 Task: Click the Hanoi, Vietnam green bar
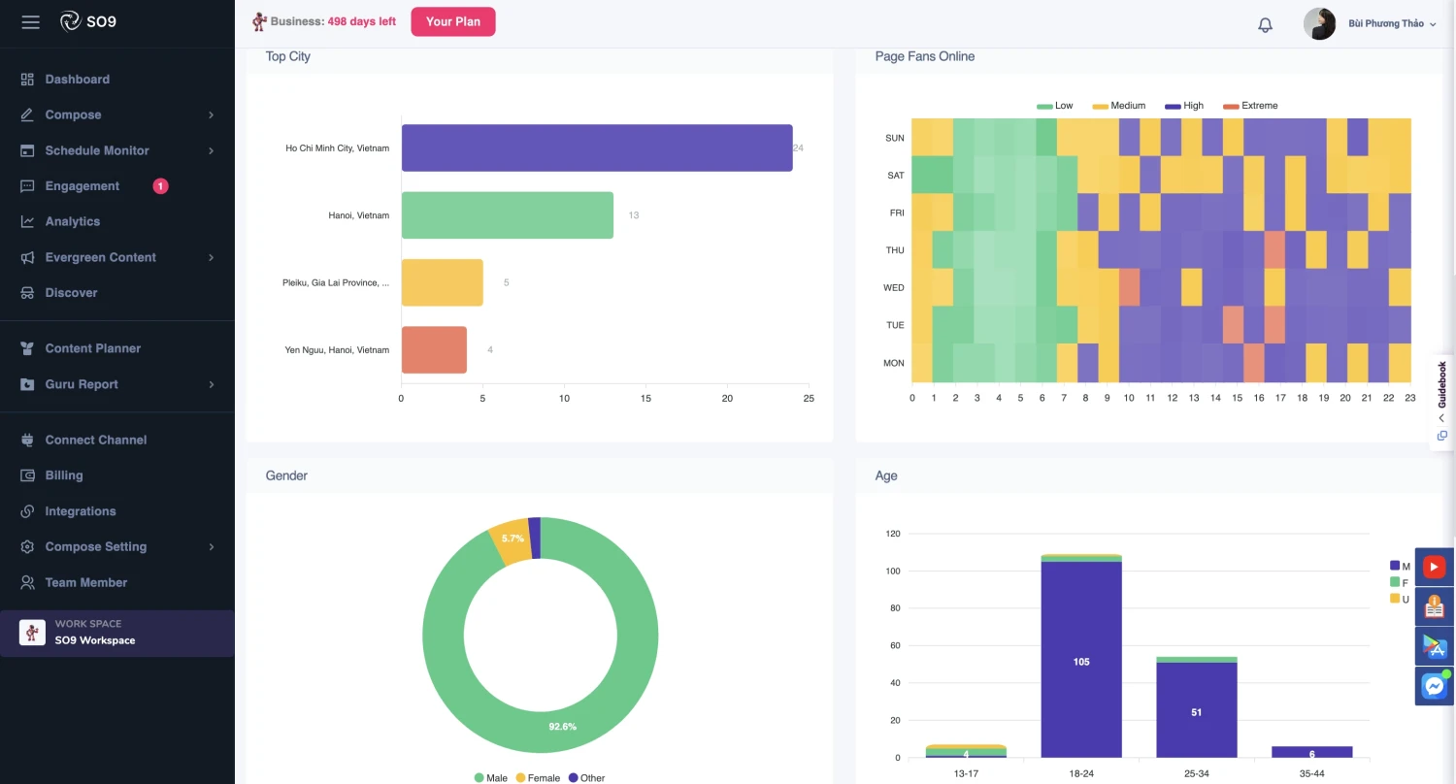coord(508,215)
